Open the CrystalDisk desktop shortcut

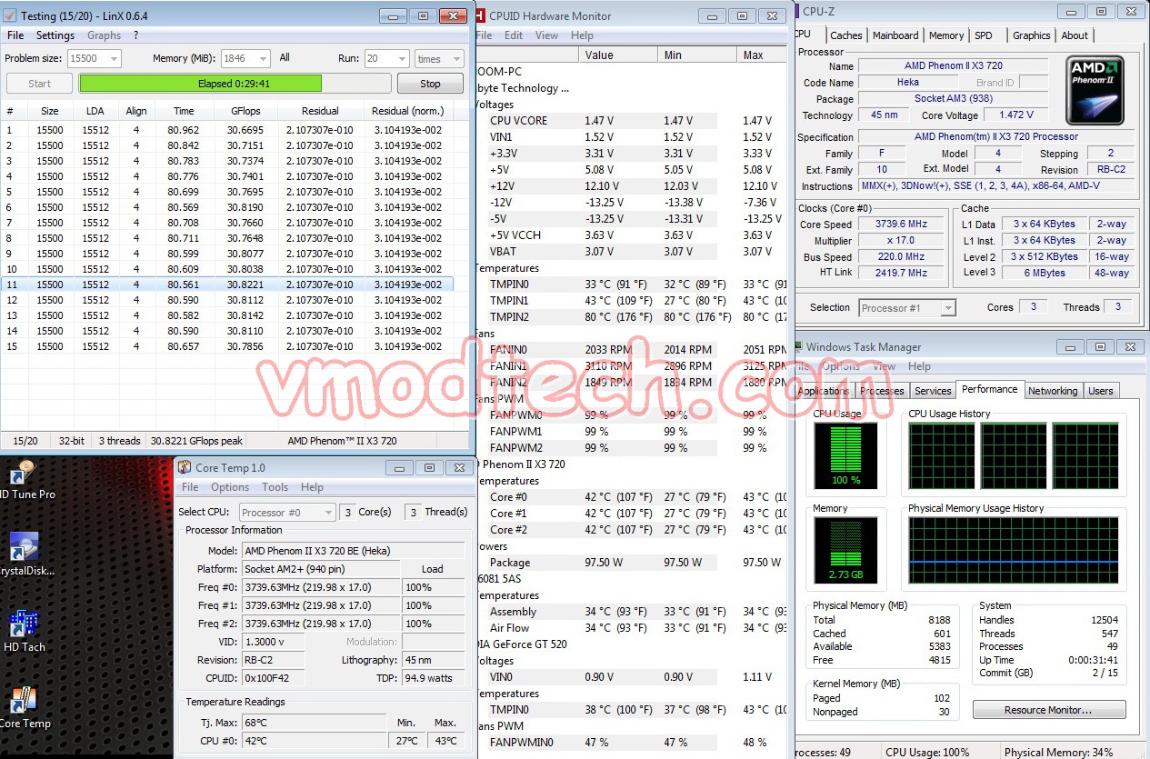tap(25, 554)
